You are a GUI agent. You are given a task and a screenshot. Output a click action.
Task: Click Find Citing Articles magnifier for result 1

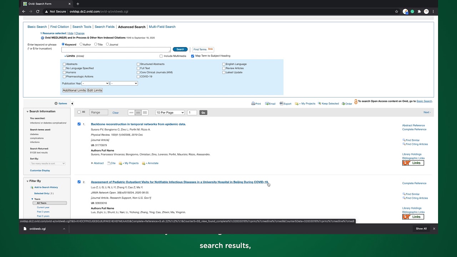(404, 144)
